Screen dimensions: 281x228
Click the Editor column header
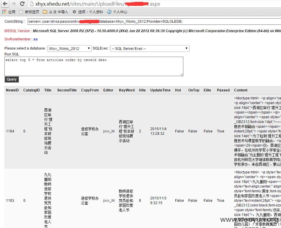click(108, 90)
